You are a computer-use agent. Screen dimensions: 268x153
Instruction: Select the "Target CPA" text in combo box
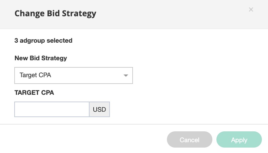pos(35,75)
